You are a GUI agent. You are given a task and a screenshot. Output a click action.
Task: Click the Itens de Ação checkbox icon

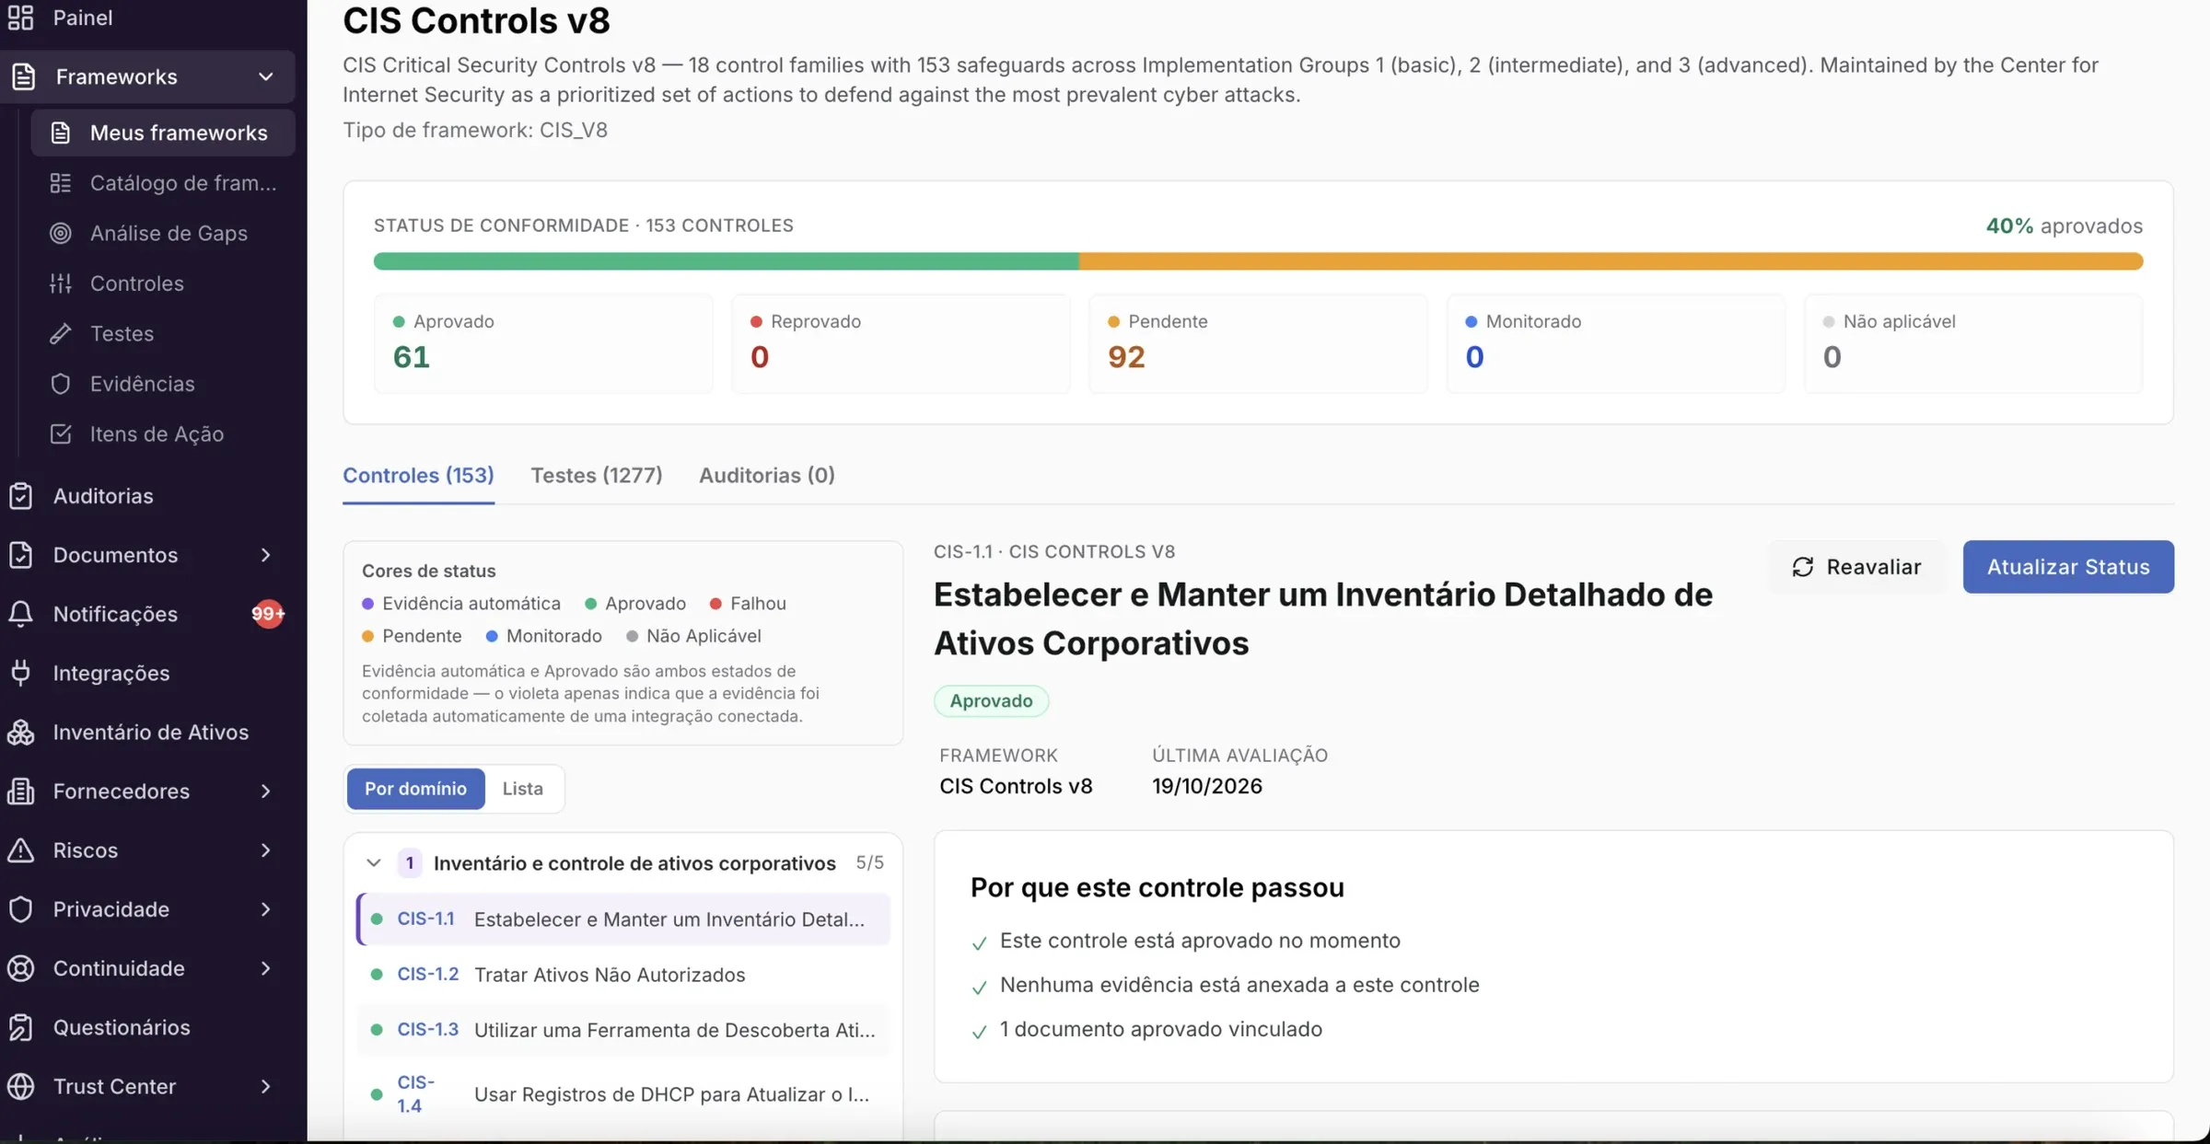pos(61,433)
